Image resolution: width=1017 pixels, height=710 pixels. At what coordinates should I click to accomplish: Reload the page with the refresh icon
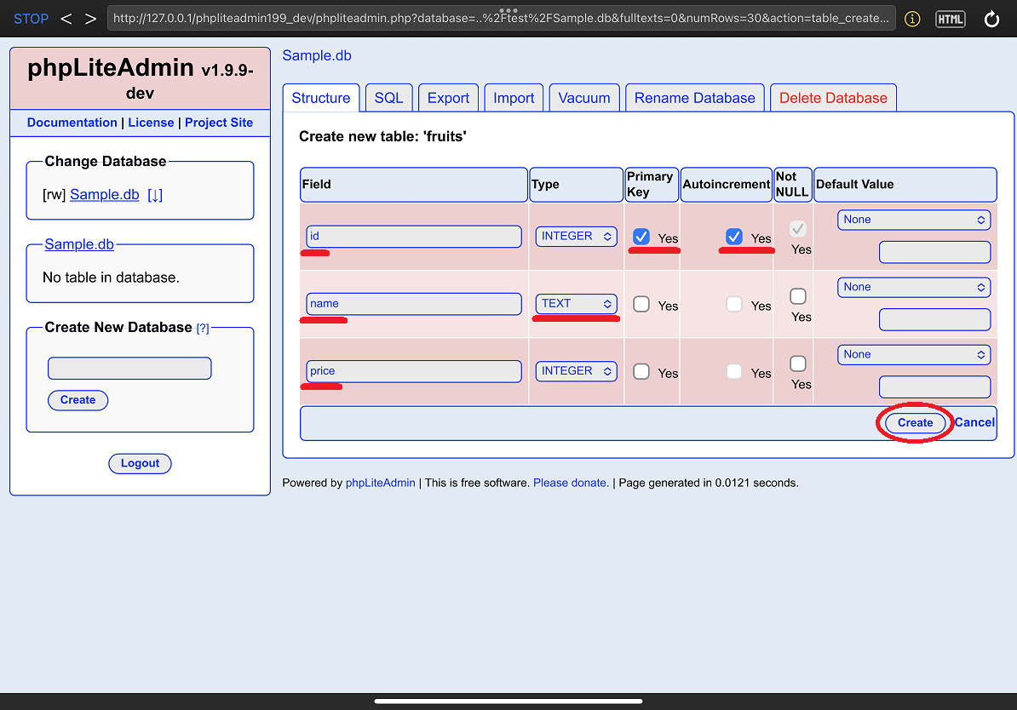pos(991,19)
